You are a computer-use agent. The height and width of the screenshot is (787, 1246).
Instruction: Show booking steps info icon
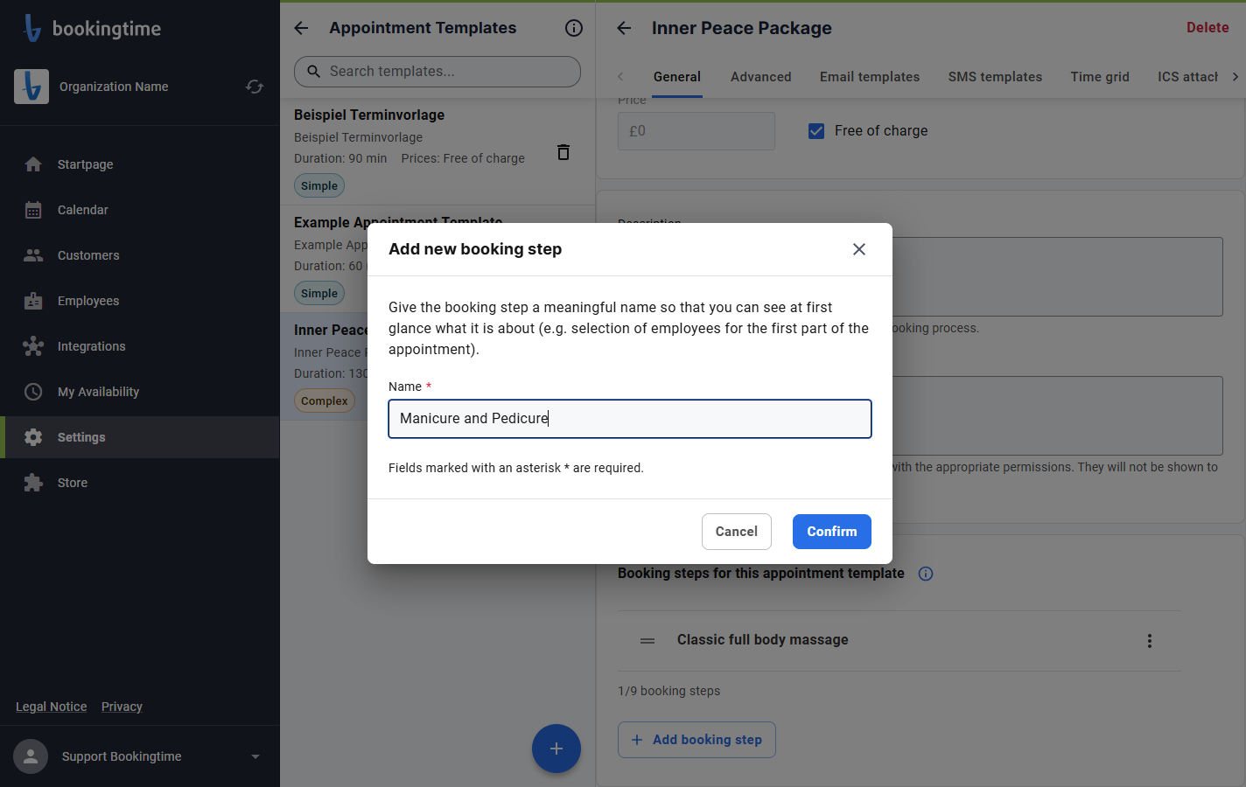pyautogui.click(x=926, y=574)
